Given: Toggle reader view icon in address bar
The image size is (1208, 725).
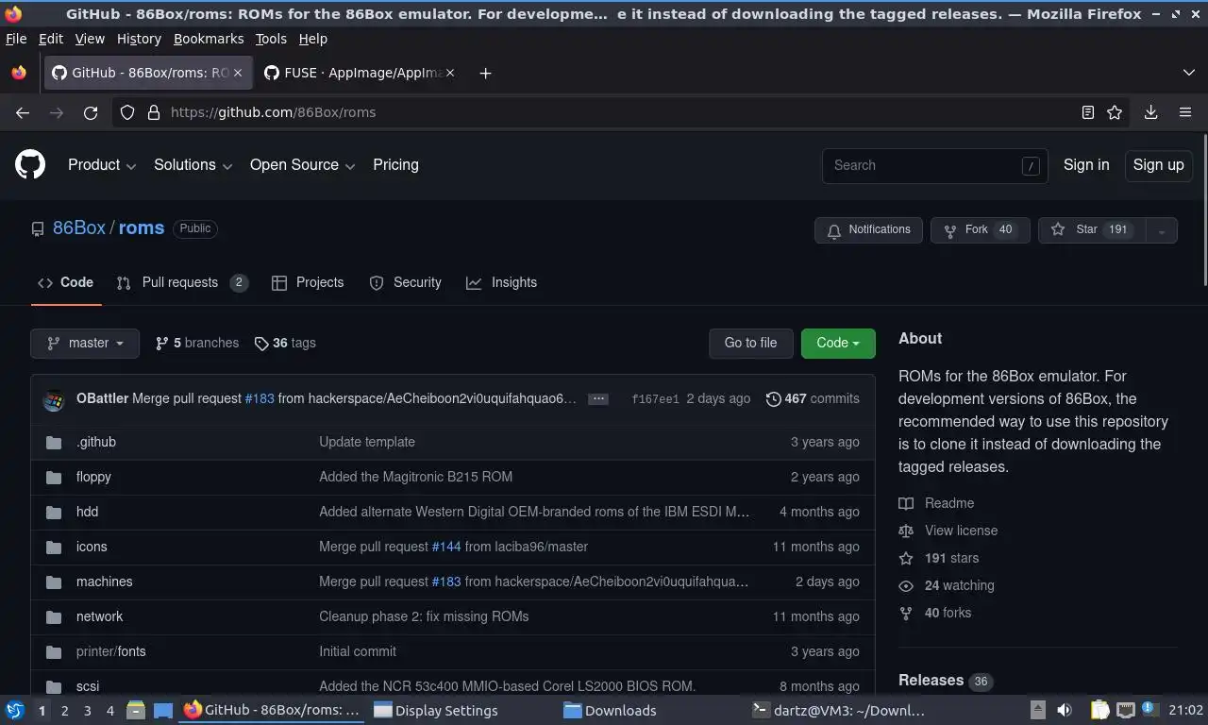Looking at the screenshot, I should point(1087,112).
